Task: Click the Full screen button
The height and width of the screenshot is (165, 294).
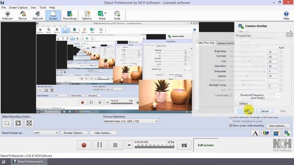Action: tap(205, 145)
